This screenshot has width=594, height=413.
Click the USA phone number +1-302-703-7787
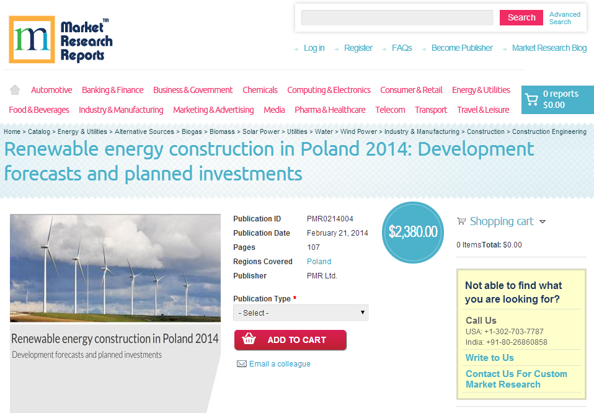point(513,332)
